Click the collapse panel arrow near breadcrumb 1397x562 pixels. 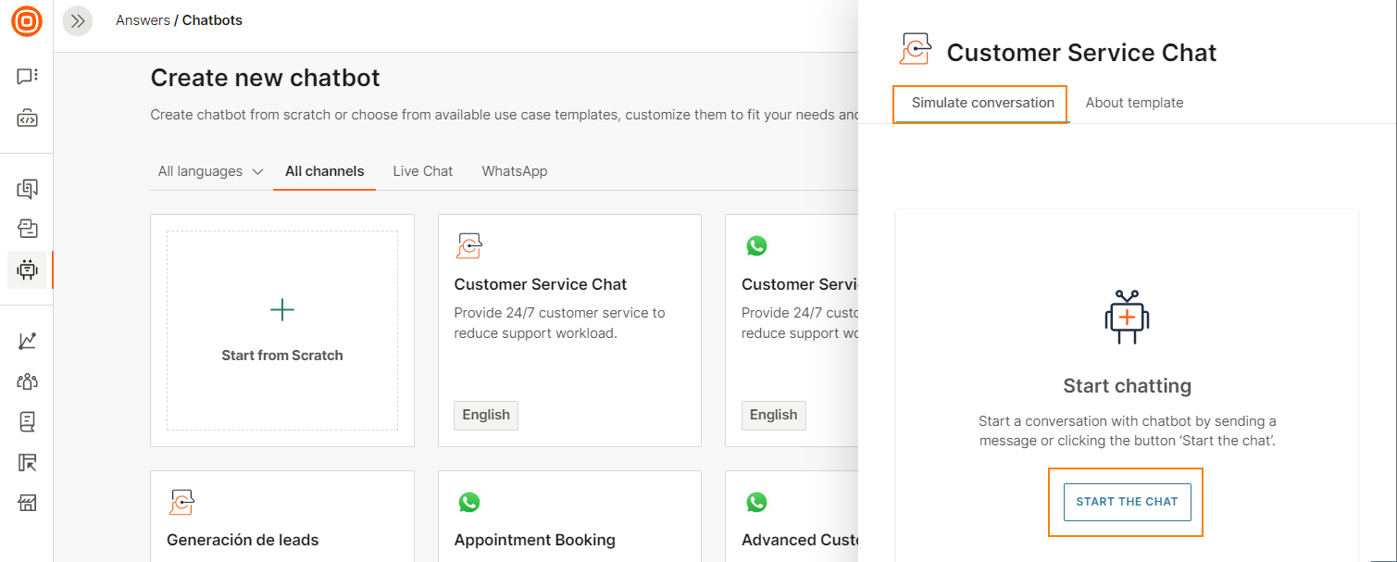77,20
